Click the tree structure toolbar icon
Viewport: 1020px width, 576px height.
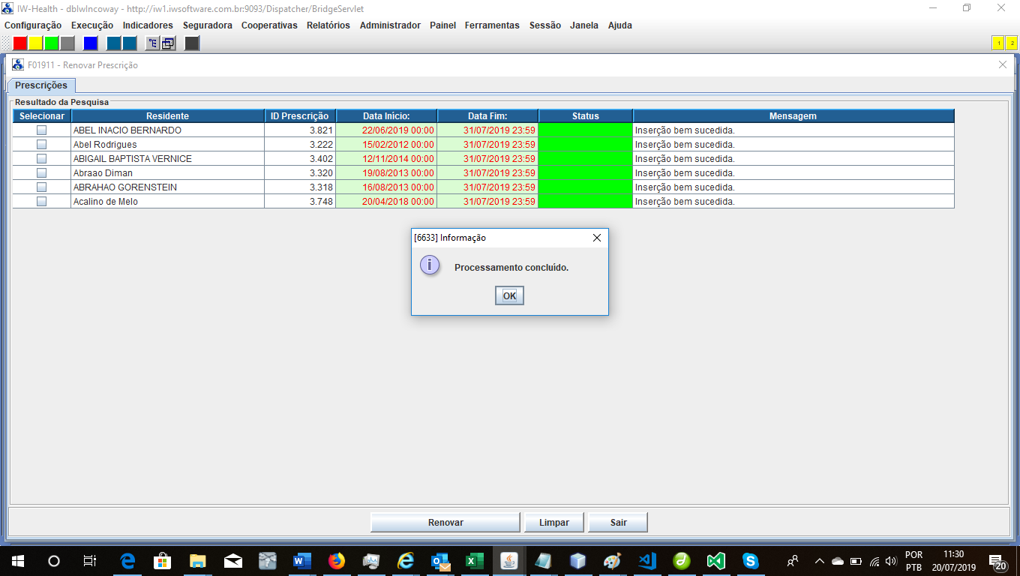click(x=152, y=43)
